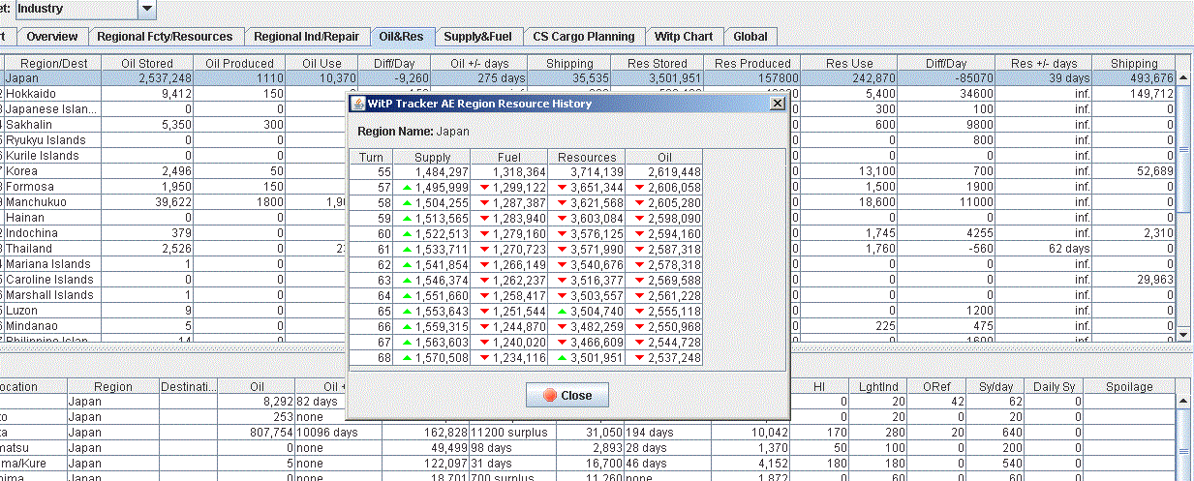Click the Oil header in history table
Viewport: 1194px width, 481px height.
point(664,157)
